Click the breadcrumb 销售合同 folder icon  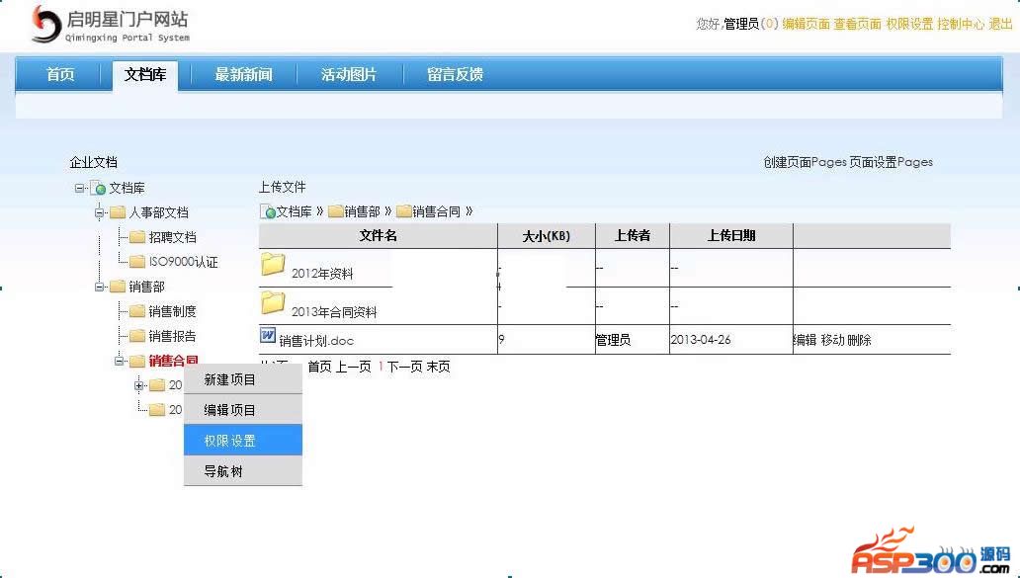(x=404, y=211)
